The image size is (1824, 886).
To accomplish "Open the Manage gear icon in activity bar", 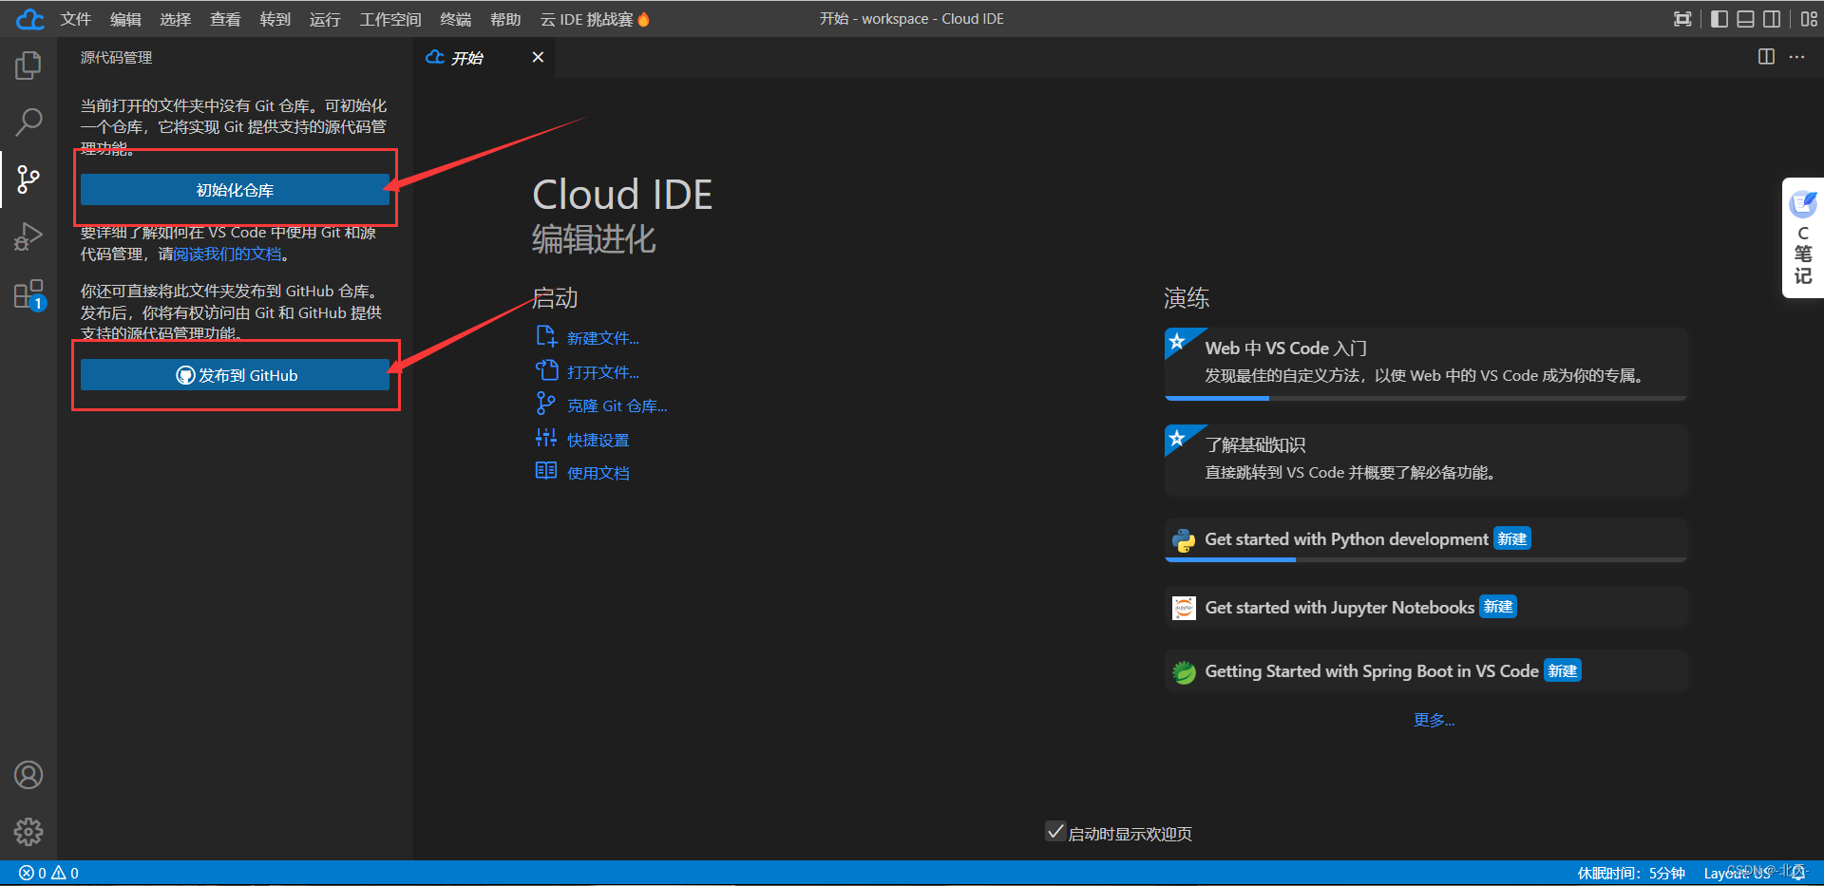I will 28,832.
